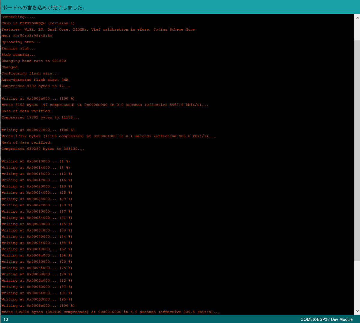Click the scrollbar down arrow
The width and height of the screenshot is (360, 323).
pyautogui.click(x=357, y=311)
